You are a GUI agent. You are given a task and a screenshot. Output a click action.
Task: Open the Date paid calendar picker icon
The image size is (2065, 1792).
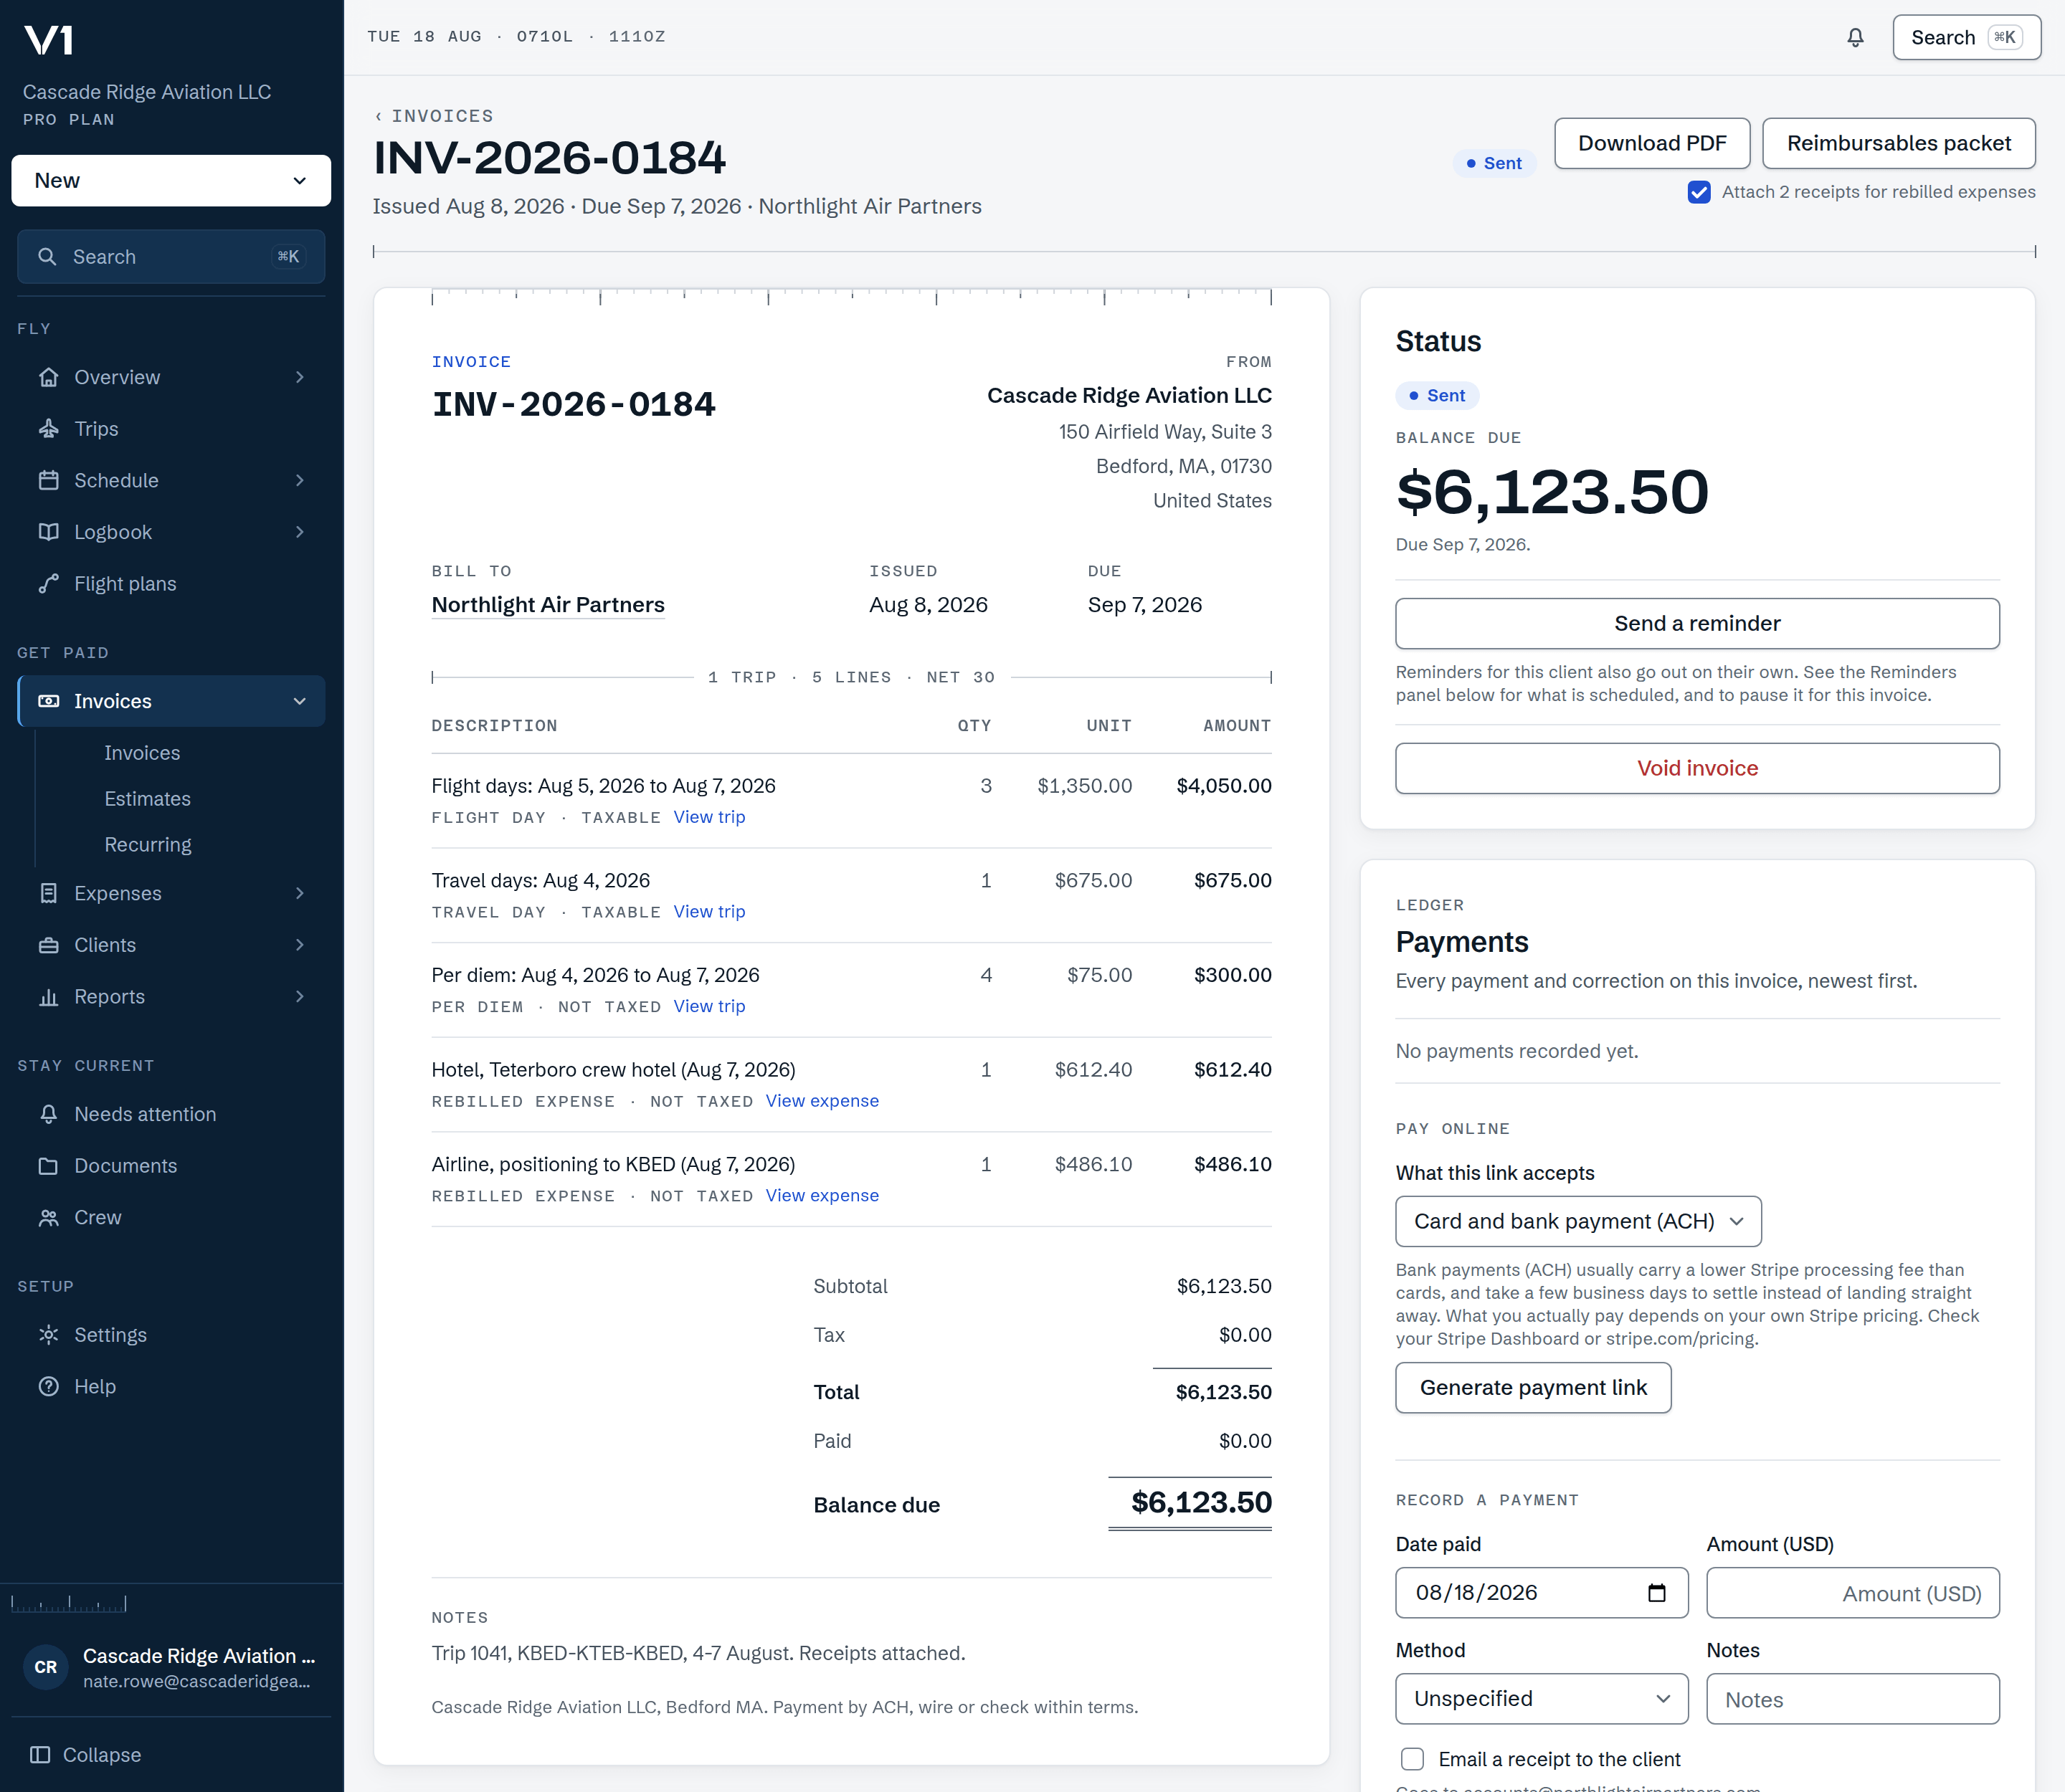(1657, 1593)
